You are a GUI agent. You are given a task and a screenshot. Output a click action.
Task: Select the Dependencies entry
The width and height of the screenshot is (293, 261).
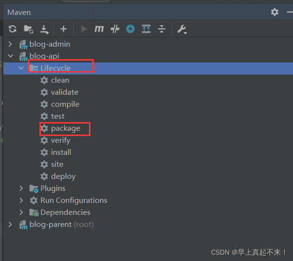[x=65, y=212]
